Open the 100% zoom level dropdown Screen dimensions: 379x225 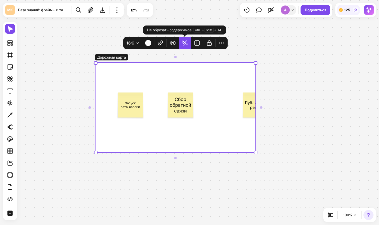tap(349, 215)
